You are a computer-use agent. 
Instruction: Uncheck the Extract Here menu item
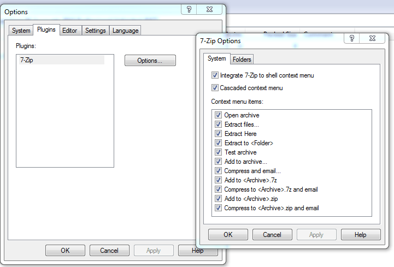(219, 134)
